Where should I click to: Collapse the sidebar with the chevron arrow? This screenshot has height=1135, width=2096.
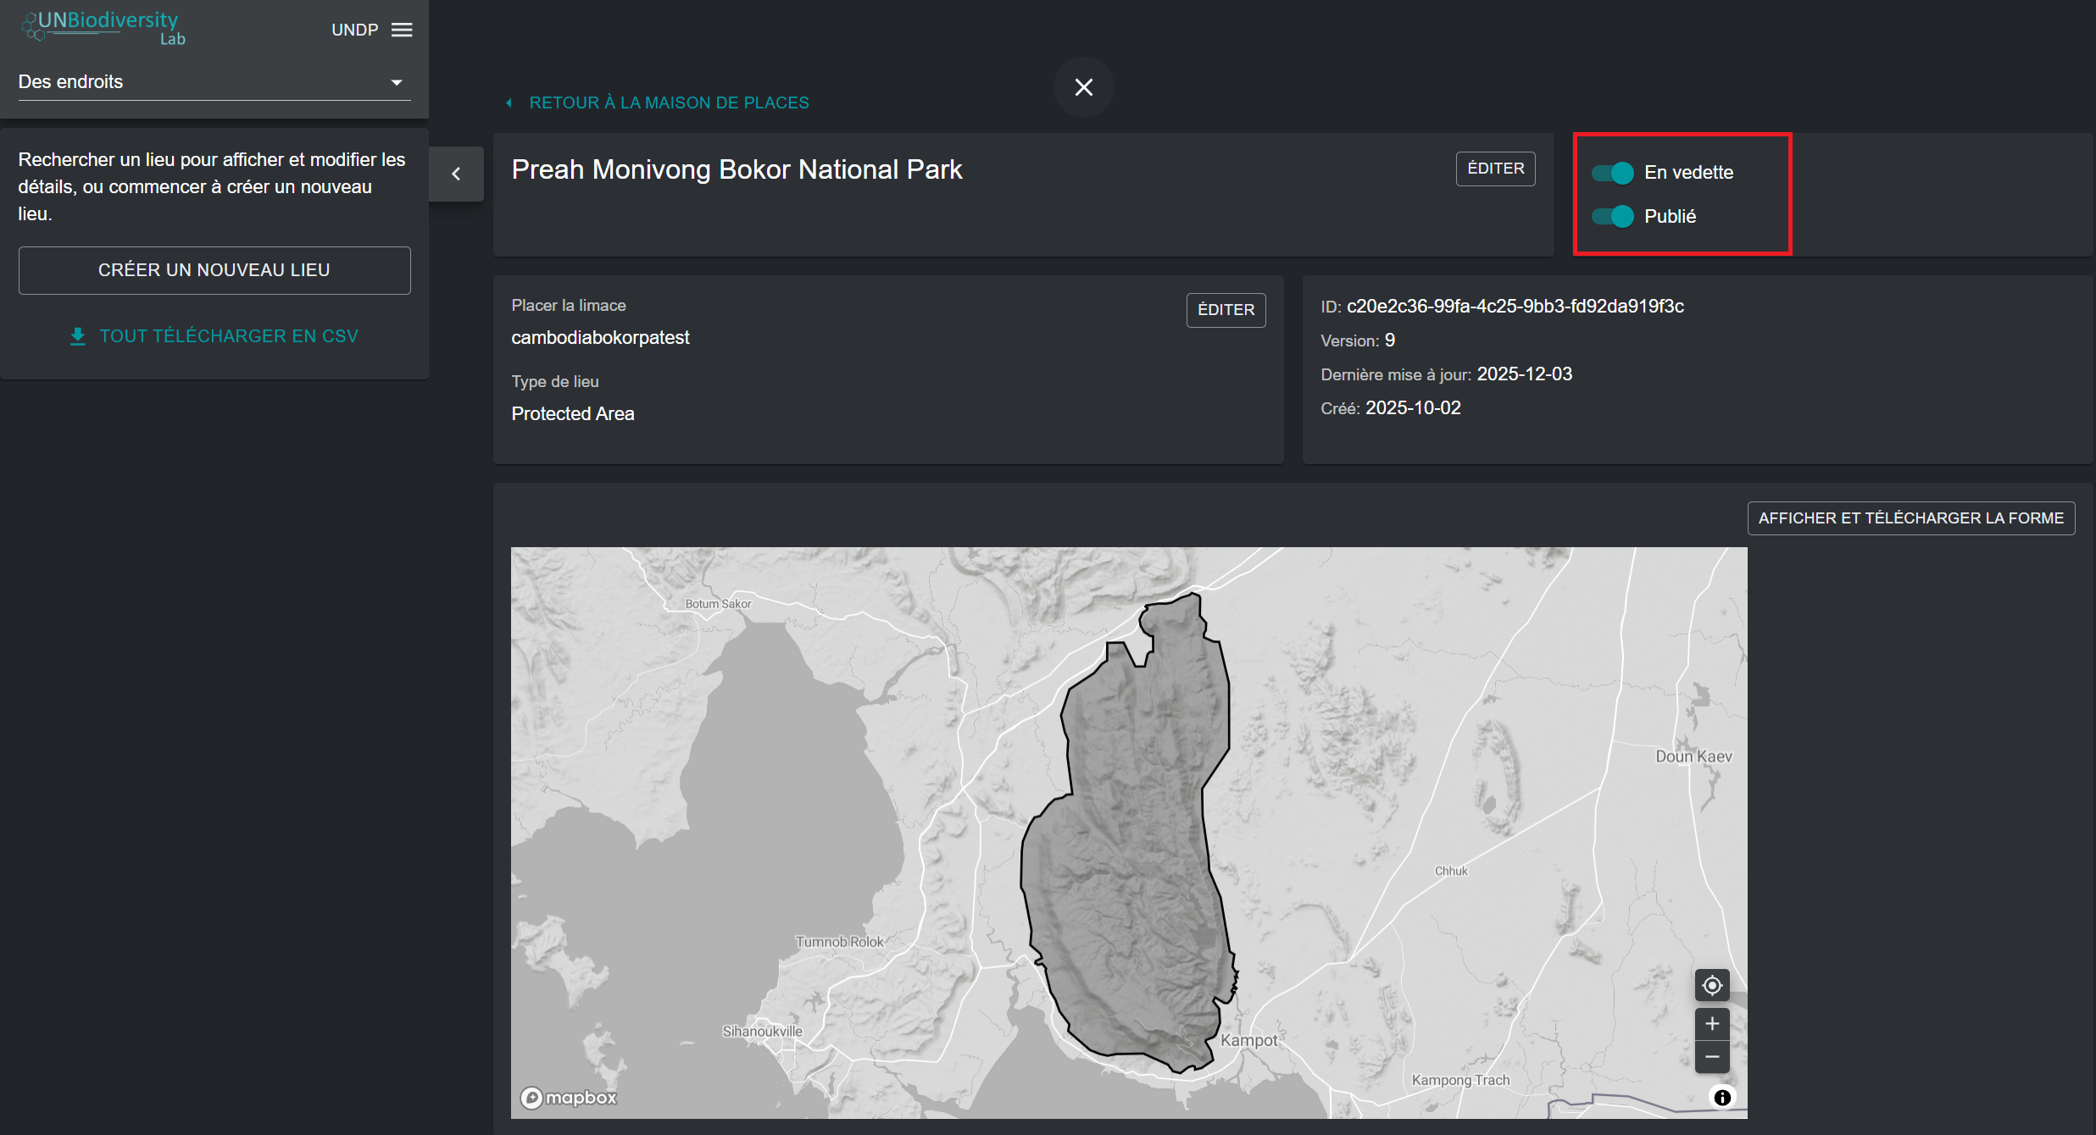click(456, 174)
